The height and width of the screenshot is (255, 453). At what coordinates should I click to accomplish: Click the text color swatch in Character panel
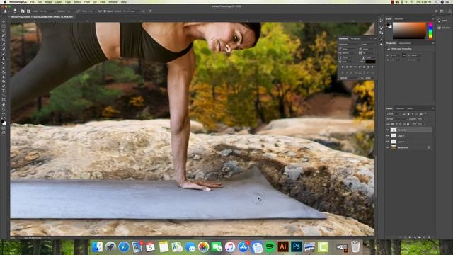pos(370,62)
